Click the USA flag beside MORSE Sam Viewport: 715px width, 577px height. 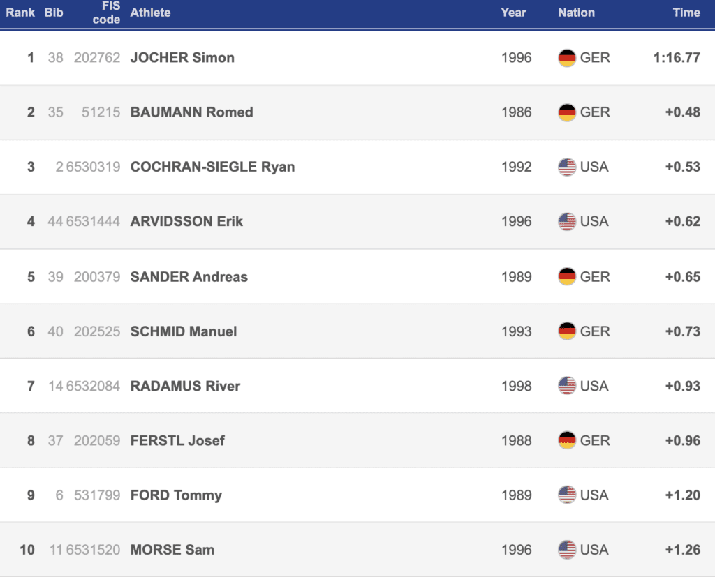tap(567, 550)
